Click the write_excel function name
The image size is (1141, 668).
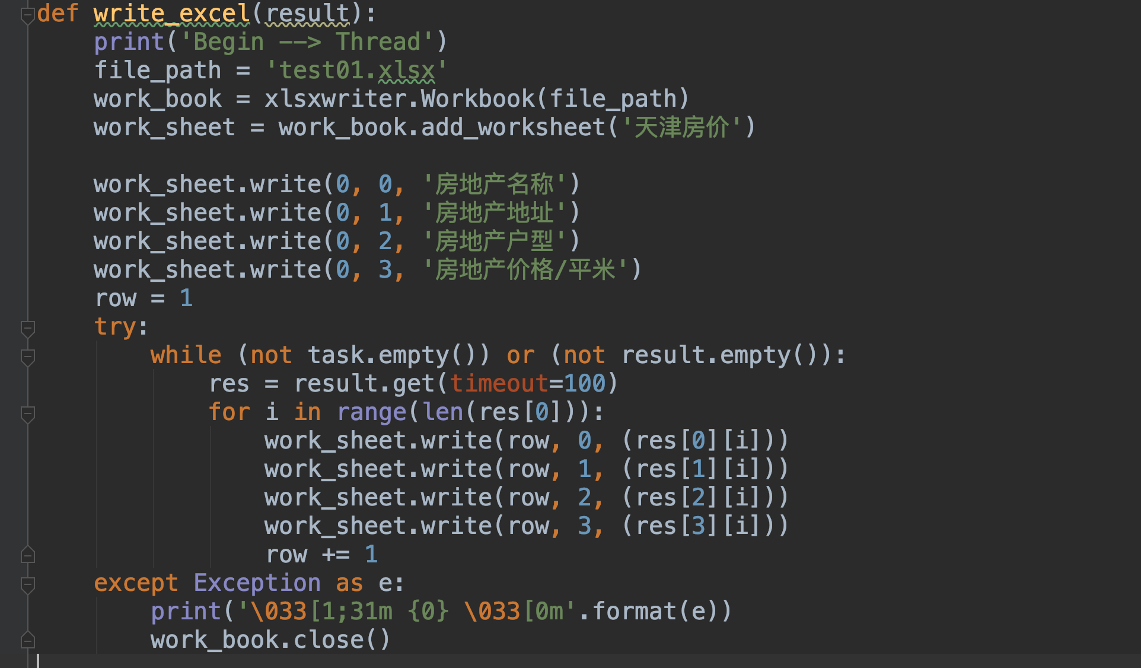tap(172, 14)
